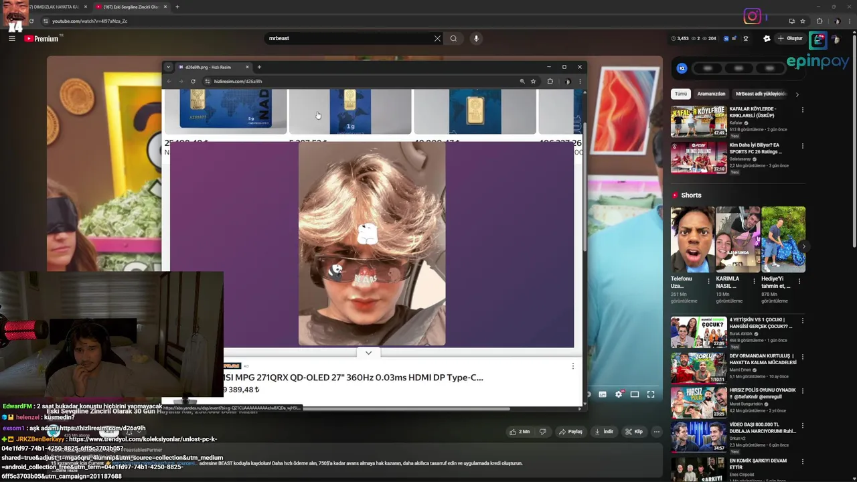Screen dimensions: 857x482
Task: Expand chevron below the portrait image
Action: point(368,353)
